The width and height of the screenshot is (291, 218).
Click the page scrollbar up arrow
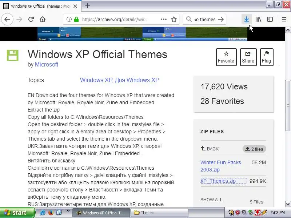click(x=288, y=30)
